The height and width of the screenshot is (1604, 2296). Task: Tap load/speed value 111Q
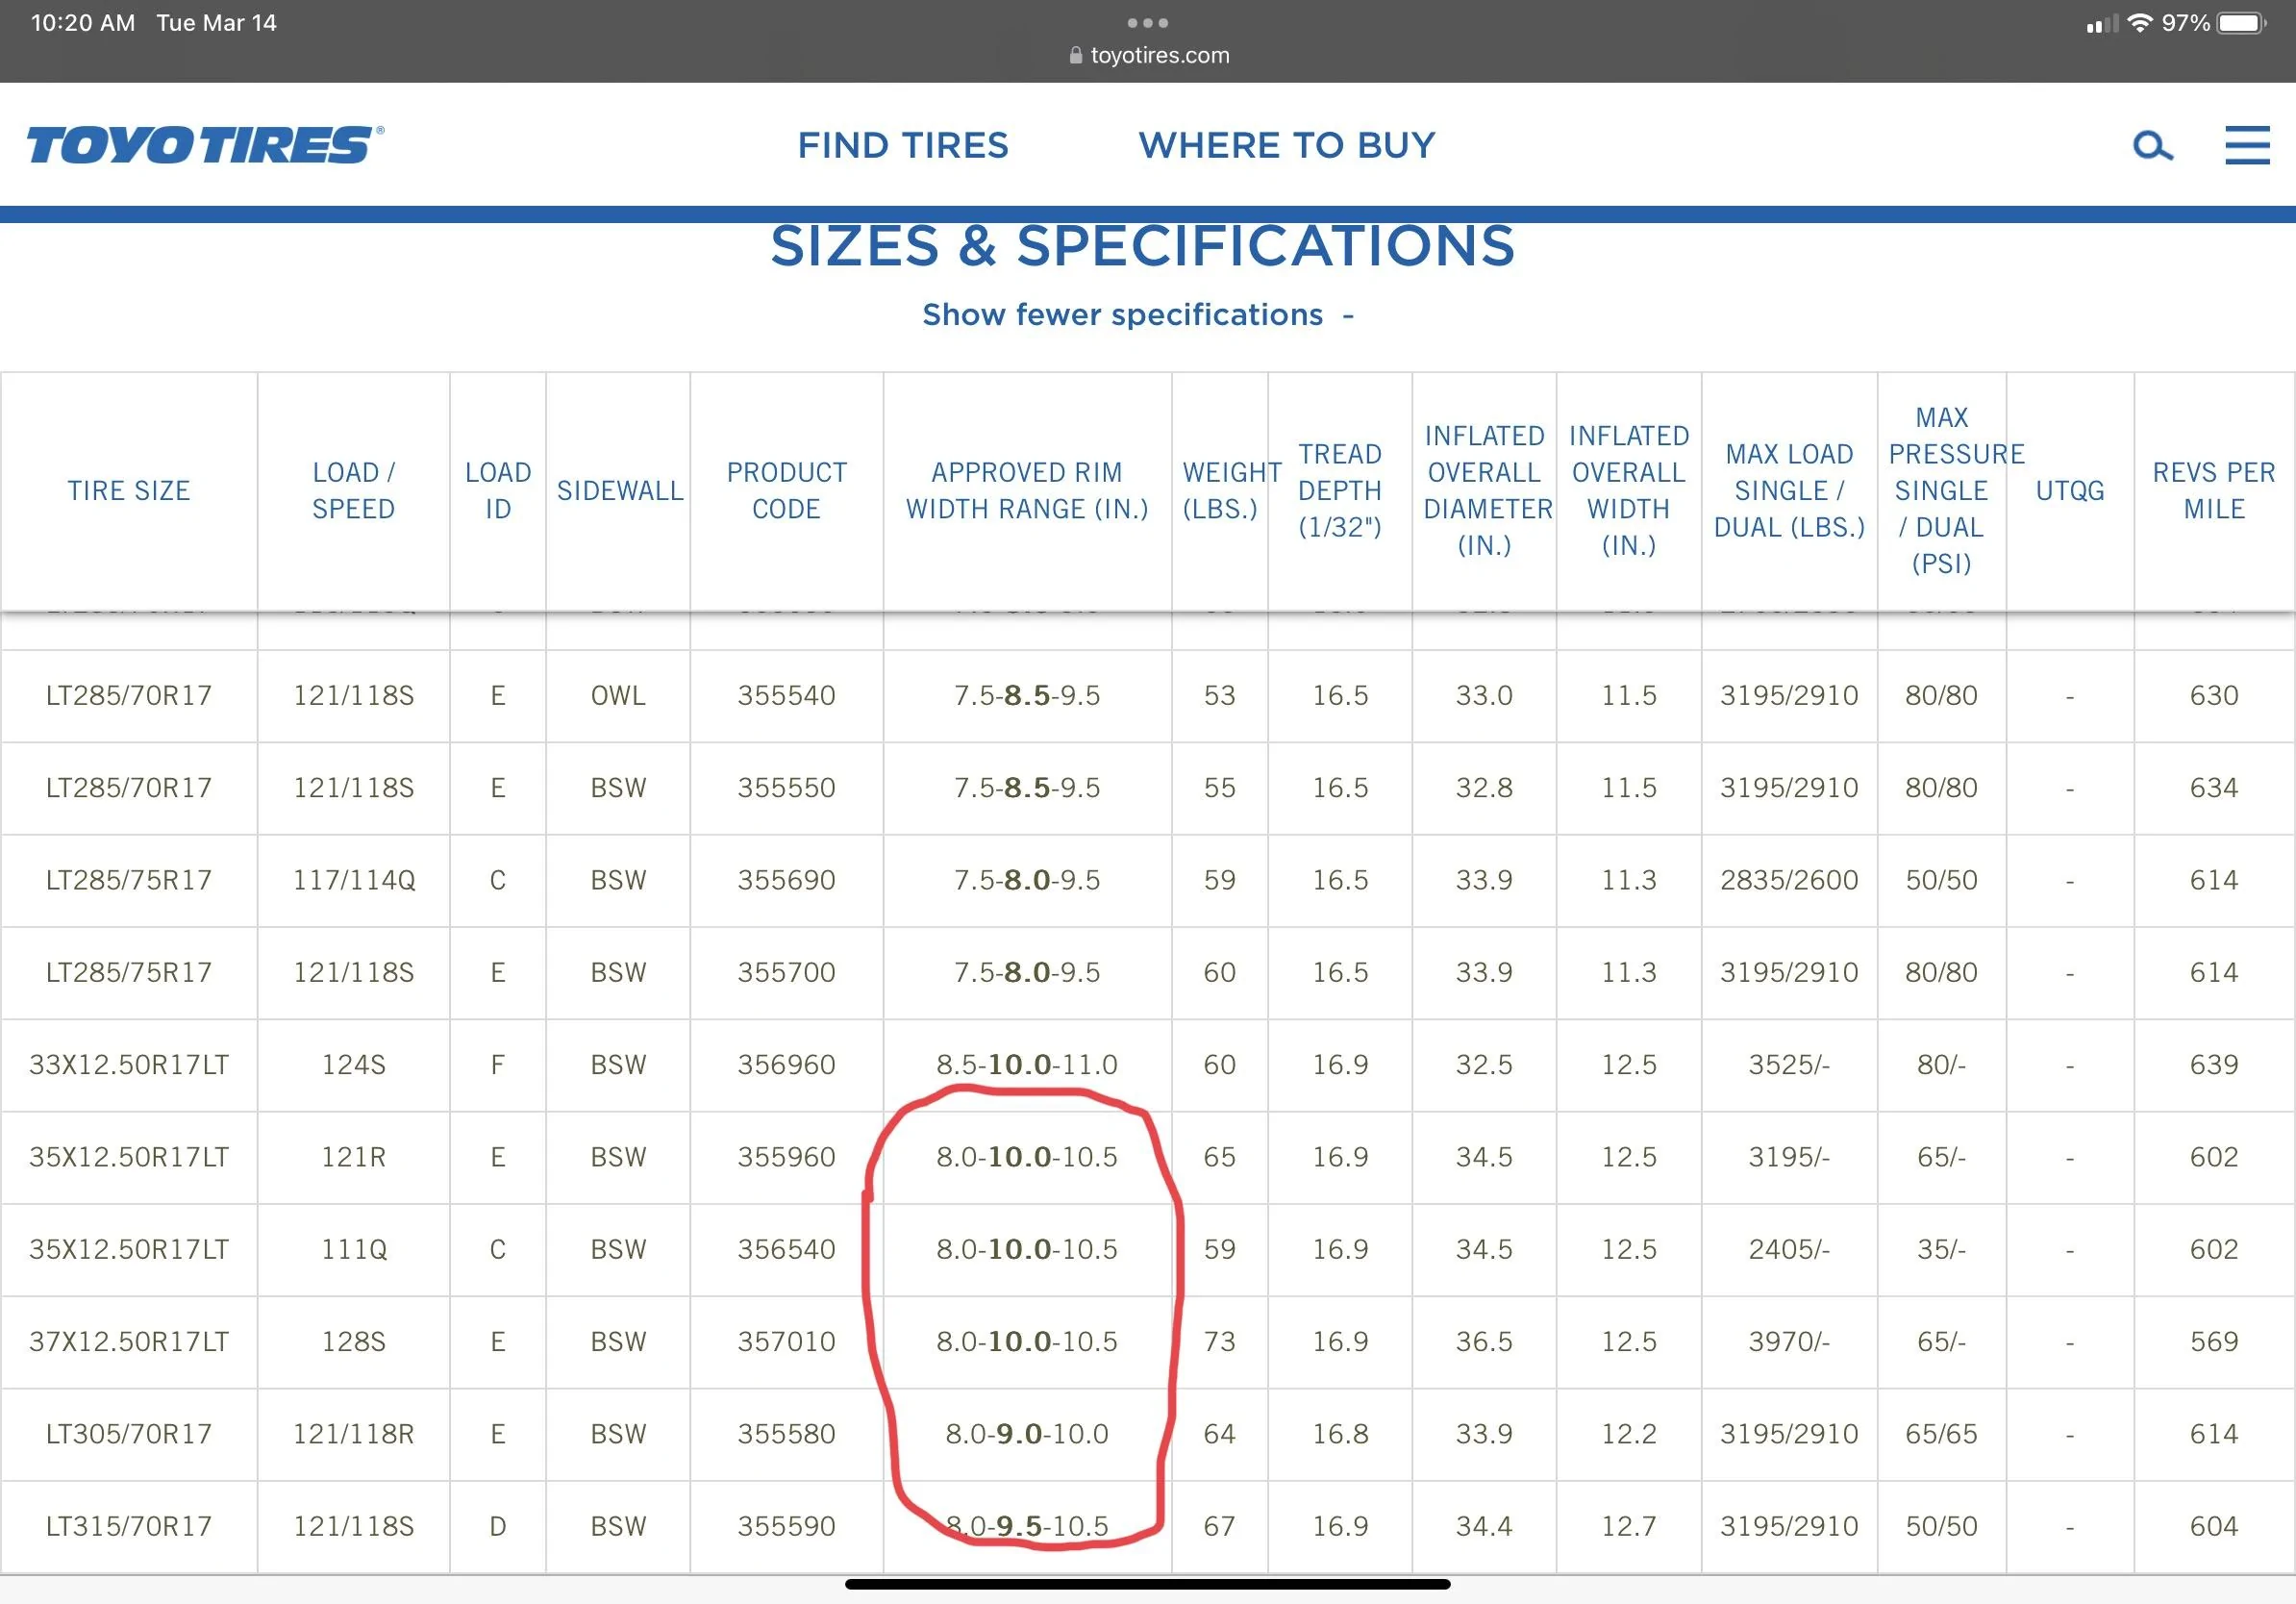coord(354,1249)
